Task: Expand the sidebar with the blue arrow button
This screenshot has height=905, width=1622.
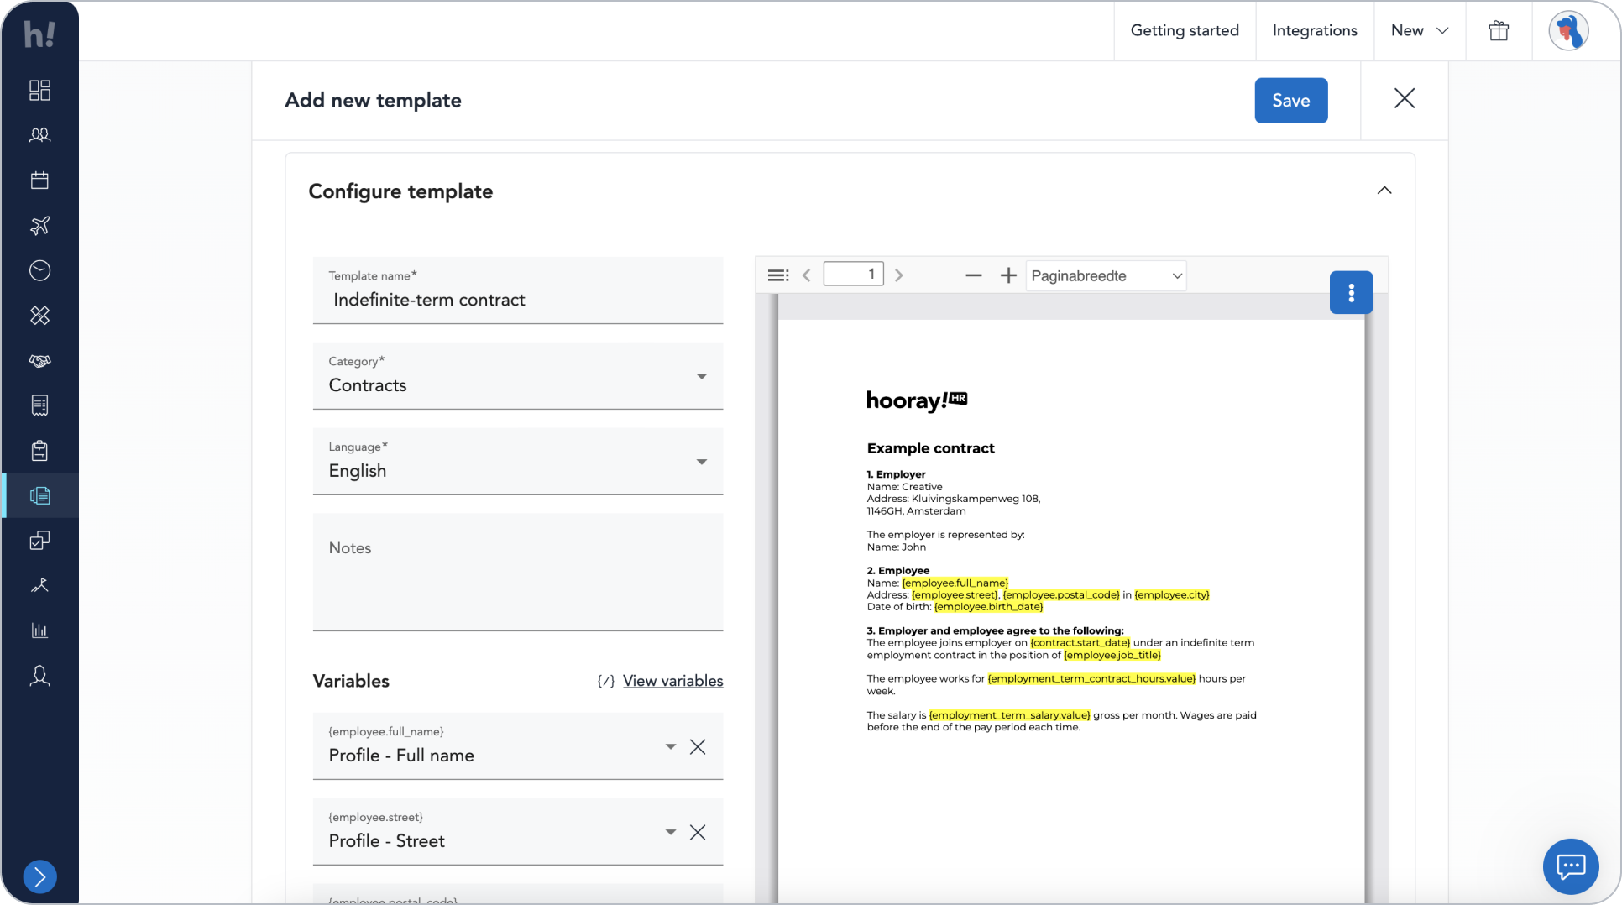Action: coord(39,876)
